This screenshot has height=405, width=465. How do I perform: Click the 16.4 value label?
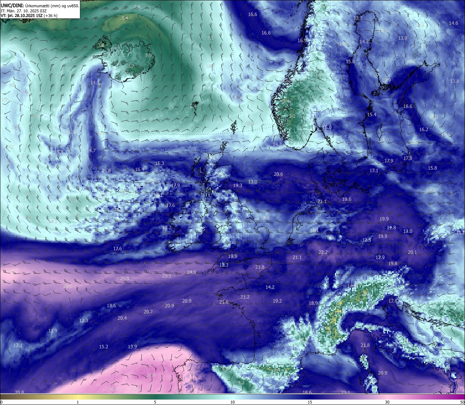(x=139, y=170)
